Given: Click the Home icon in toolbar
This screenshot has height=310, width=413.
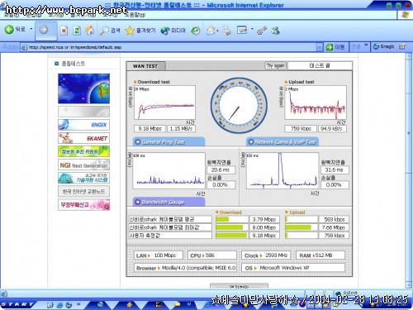Looking at the screenshot, I should [x=89, y=31].
